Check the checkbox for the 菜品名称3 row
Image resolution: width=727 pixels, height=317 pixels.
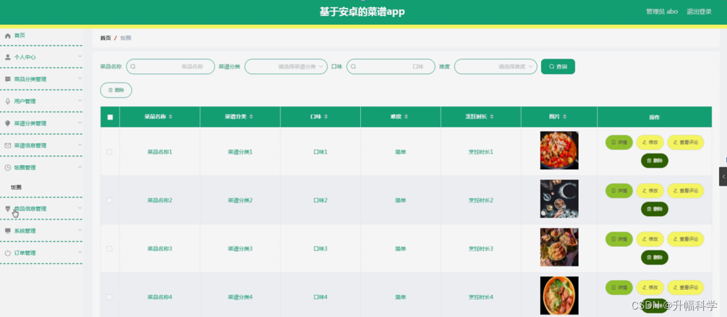(109, 249)
